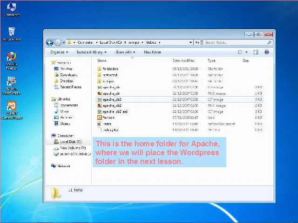Open XAMPP Control Panel desktop shortcut
The height and width of the screenshot is (223, 298).
11,110
